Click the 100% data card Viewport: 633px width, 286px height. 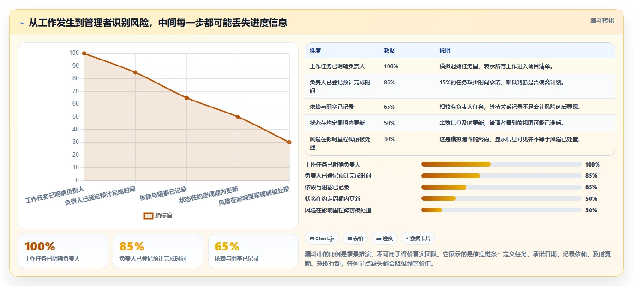(63, 251)
